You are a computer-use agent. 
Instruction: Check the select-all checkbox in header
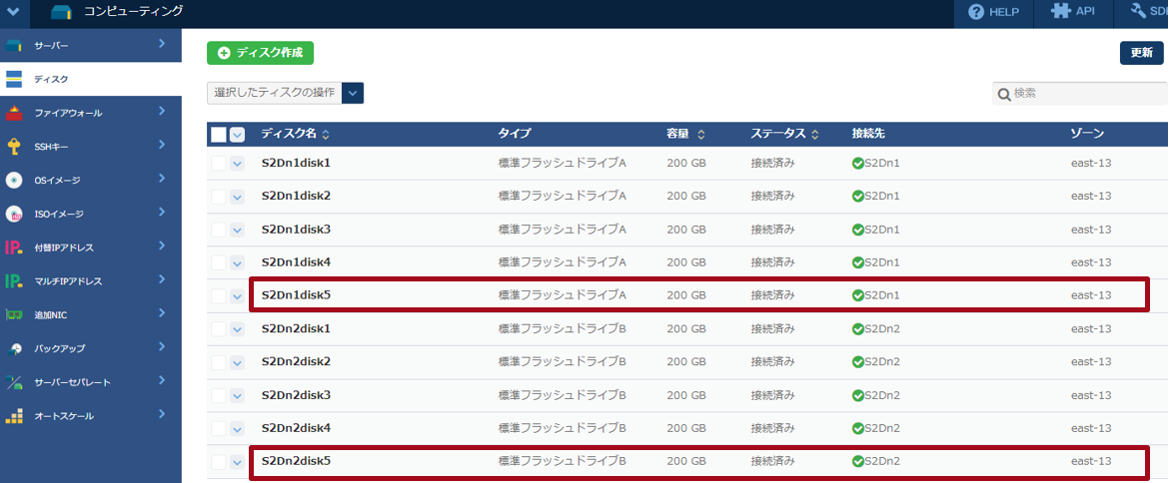click(x=219, y=135)
